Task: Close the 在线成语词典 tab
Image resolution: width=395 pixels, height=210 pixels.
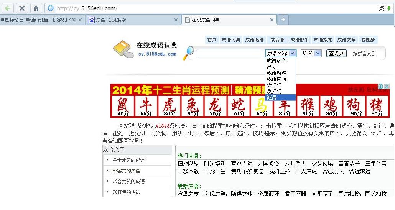Action: (272, 20)
